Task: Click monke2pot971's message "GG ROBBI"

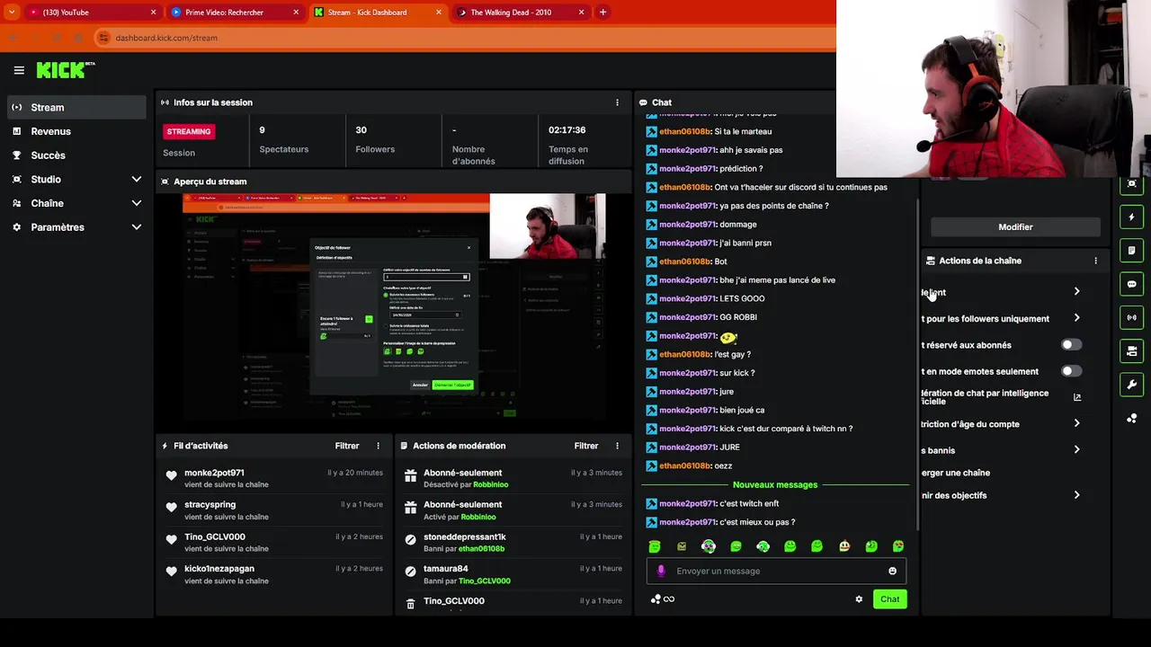Action: pos(738,317)
